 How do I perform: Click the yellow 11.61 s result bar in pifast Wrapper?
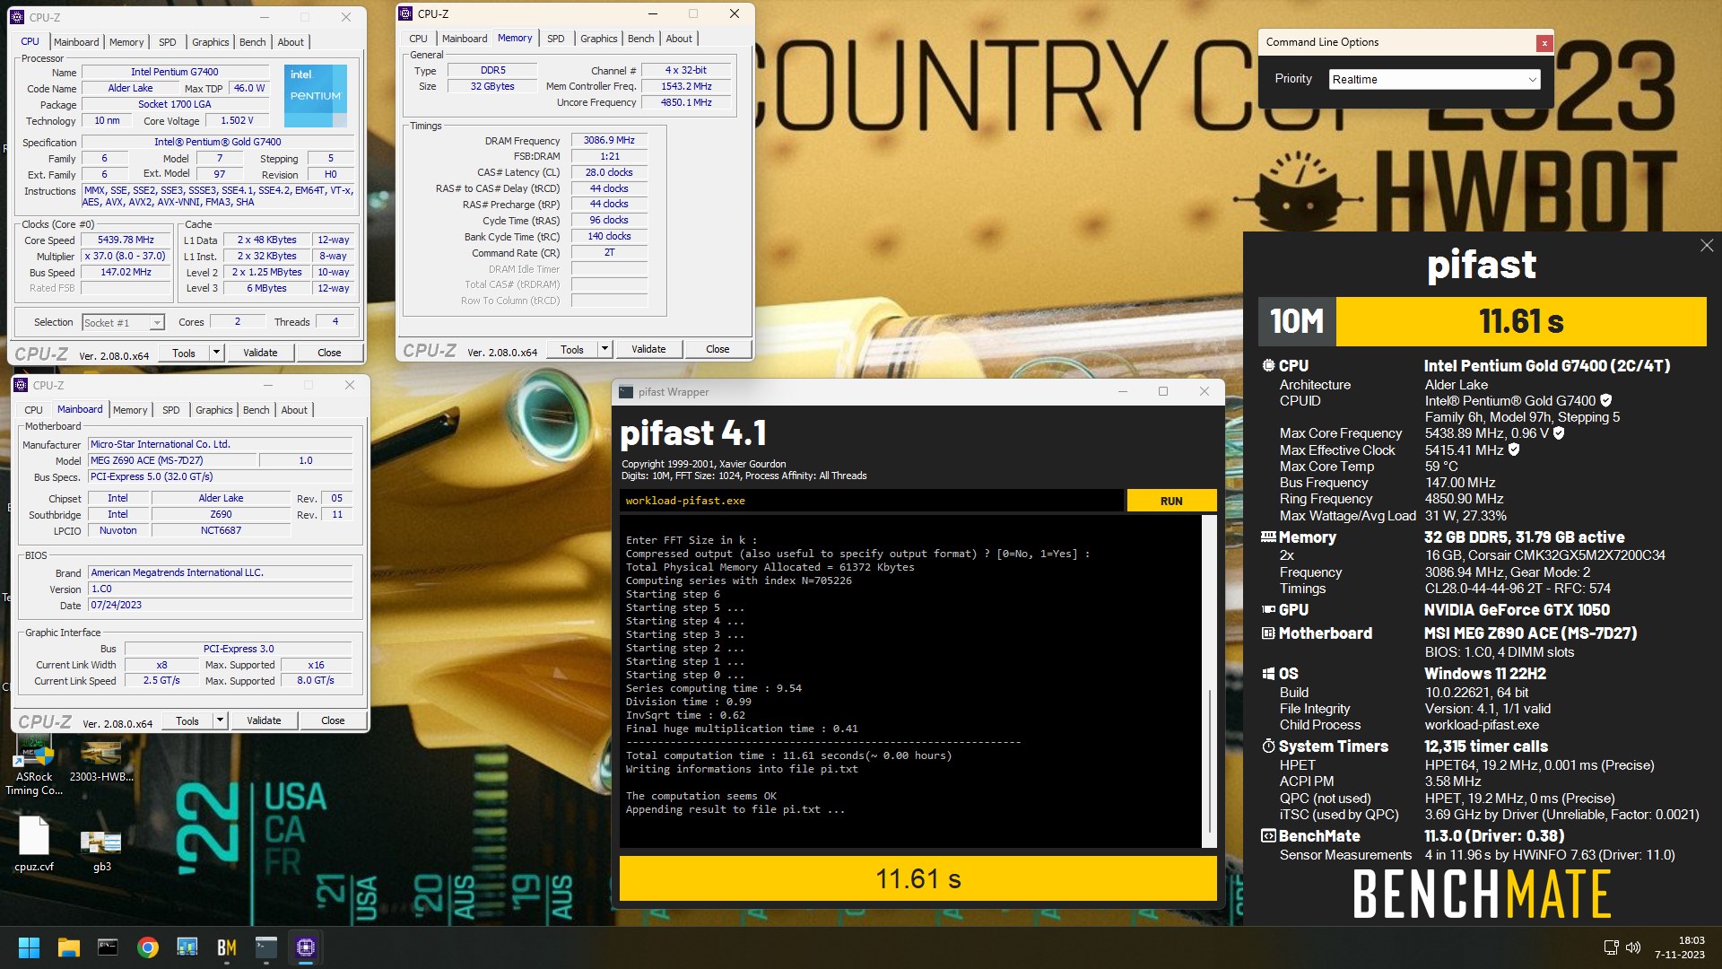918,878
